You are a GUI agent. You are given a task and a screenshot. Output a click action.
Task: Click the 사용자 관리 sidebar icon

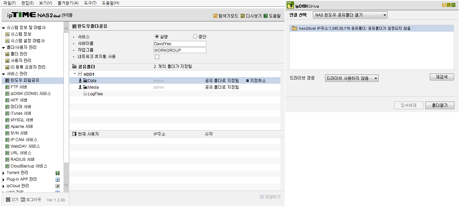point(7,61)
